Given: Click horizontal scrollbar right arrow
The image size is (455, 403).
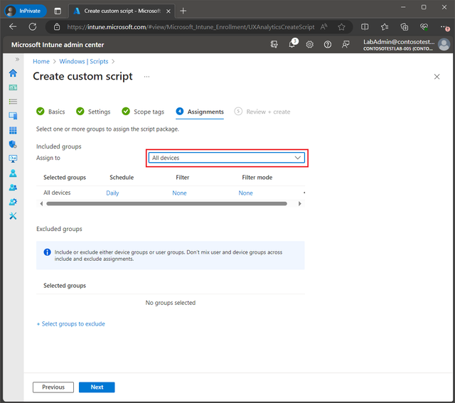Looking at the screenshot, I should coord(300,204).
